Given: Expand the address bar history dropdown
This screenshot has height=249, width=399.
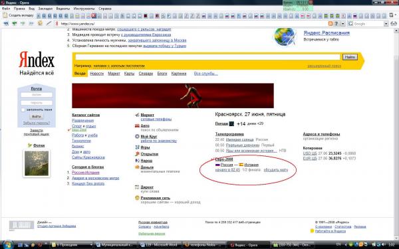Looking at the screenshot, I should [342, 24].
